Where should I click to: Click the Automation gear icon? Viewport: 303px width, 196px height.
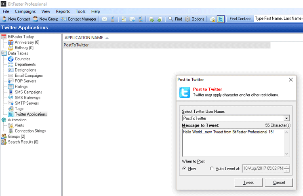4,120
